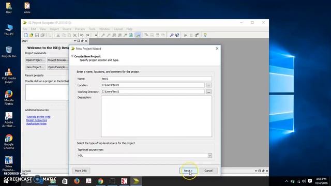The height and width of the screenshot is (186, 331).
Task: Click the project Name input field
Action: click(156, 79)
